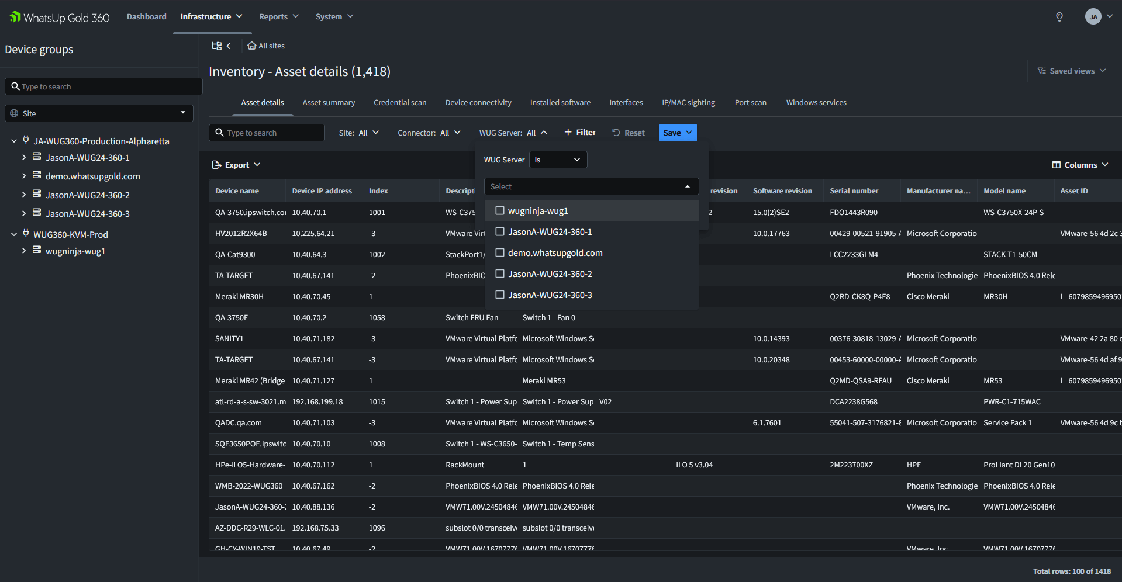
Task: Open the Export menu button
Action: click(x=236, y=165)
